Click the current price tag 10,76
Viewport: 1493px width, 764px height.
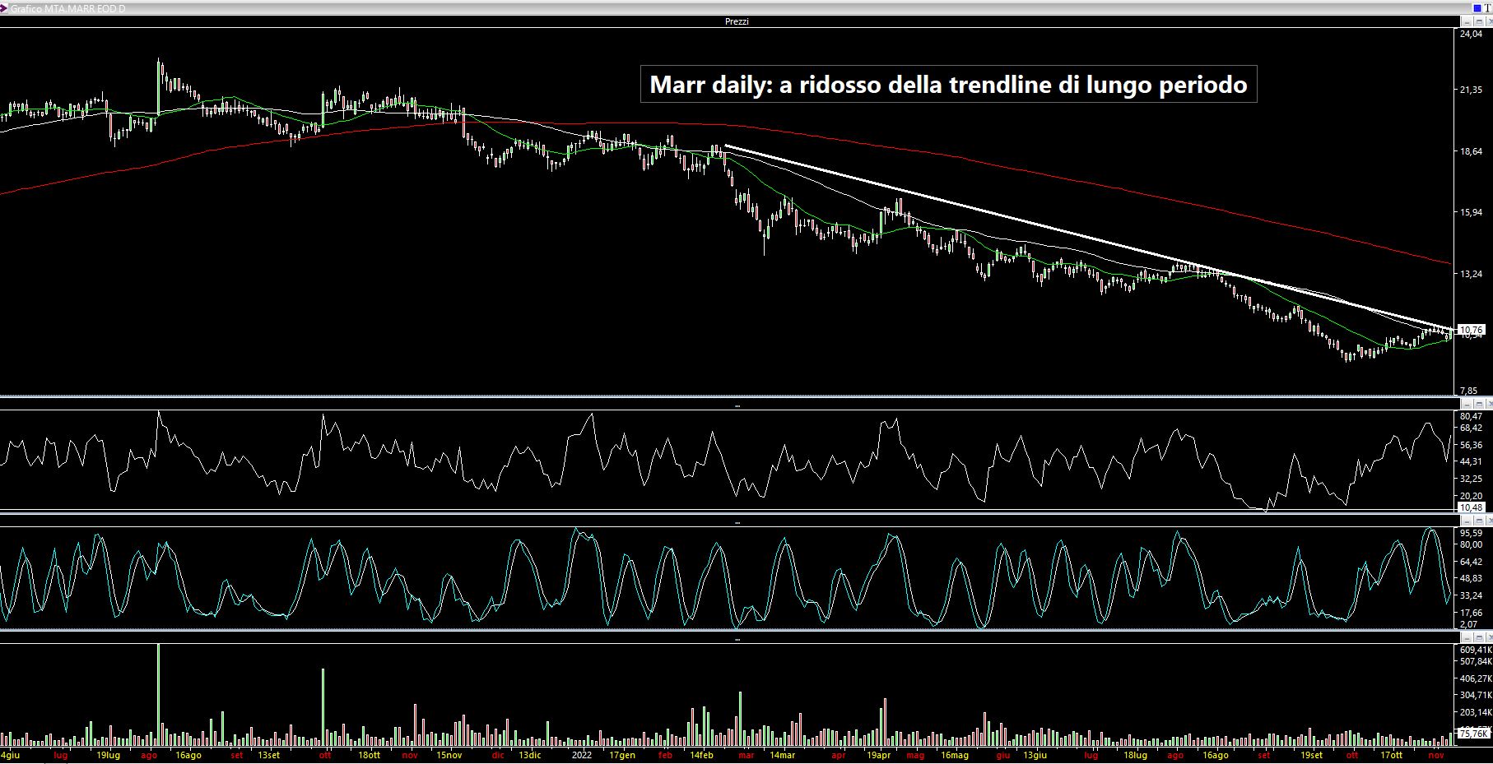[x=1471, y=330]
